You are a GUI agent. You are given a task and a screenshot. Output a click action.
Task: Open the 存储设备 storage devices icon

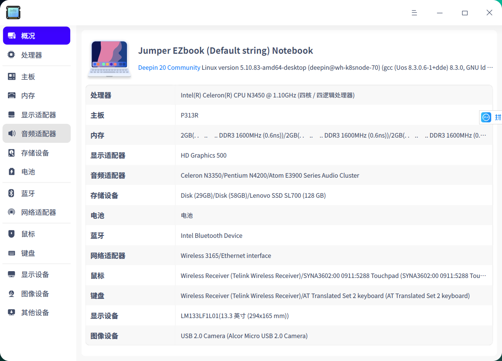pos(12,153)
